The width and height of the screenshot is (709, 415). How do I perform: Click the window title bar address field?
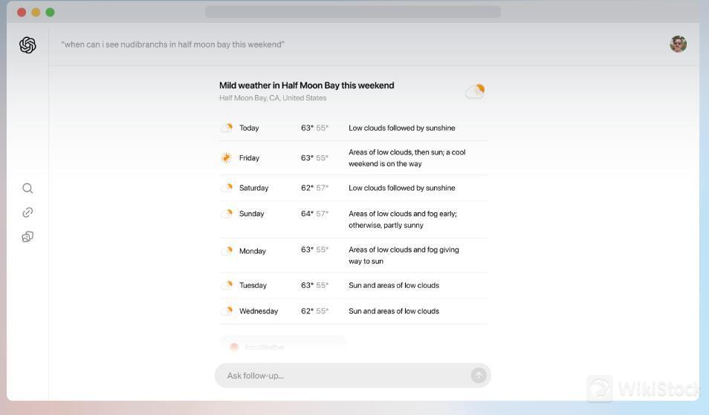(352, 12)
